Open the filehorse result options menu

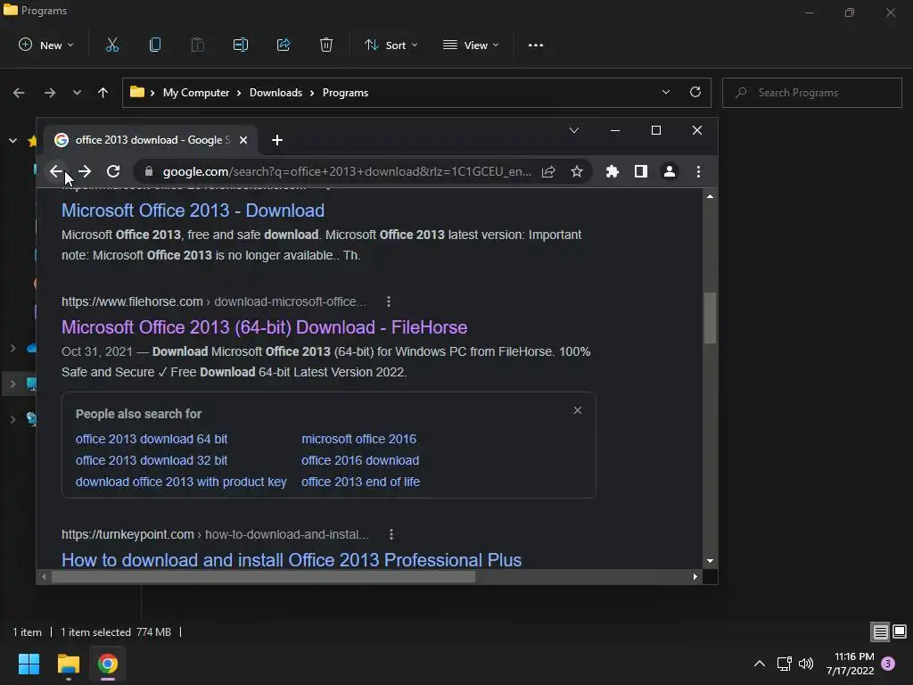pyautogui.click(x=389, y=301)
